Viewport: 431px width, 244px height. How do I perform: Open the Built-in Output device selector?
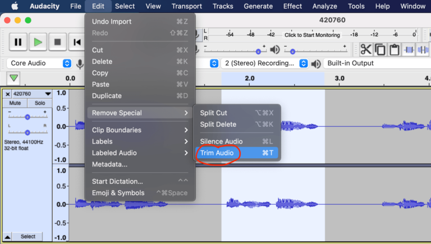point(377,63)
